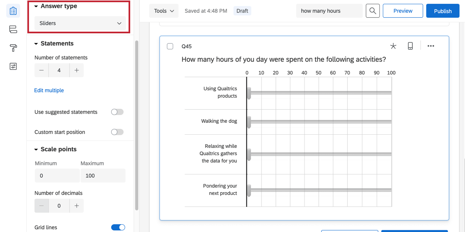
Task: Open the Tools menu
Action: pyautogui.click(x=164, y=11)
